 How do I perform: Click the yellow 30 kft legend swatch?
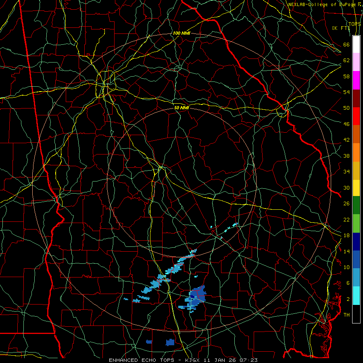click(x=356, y=188)
